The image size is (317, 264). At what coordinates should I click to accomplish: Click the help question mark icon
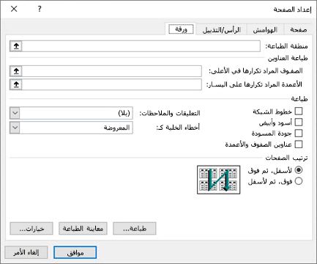pyautogui.click(x=40, y=9)
